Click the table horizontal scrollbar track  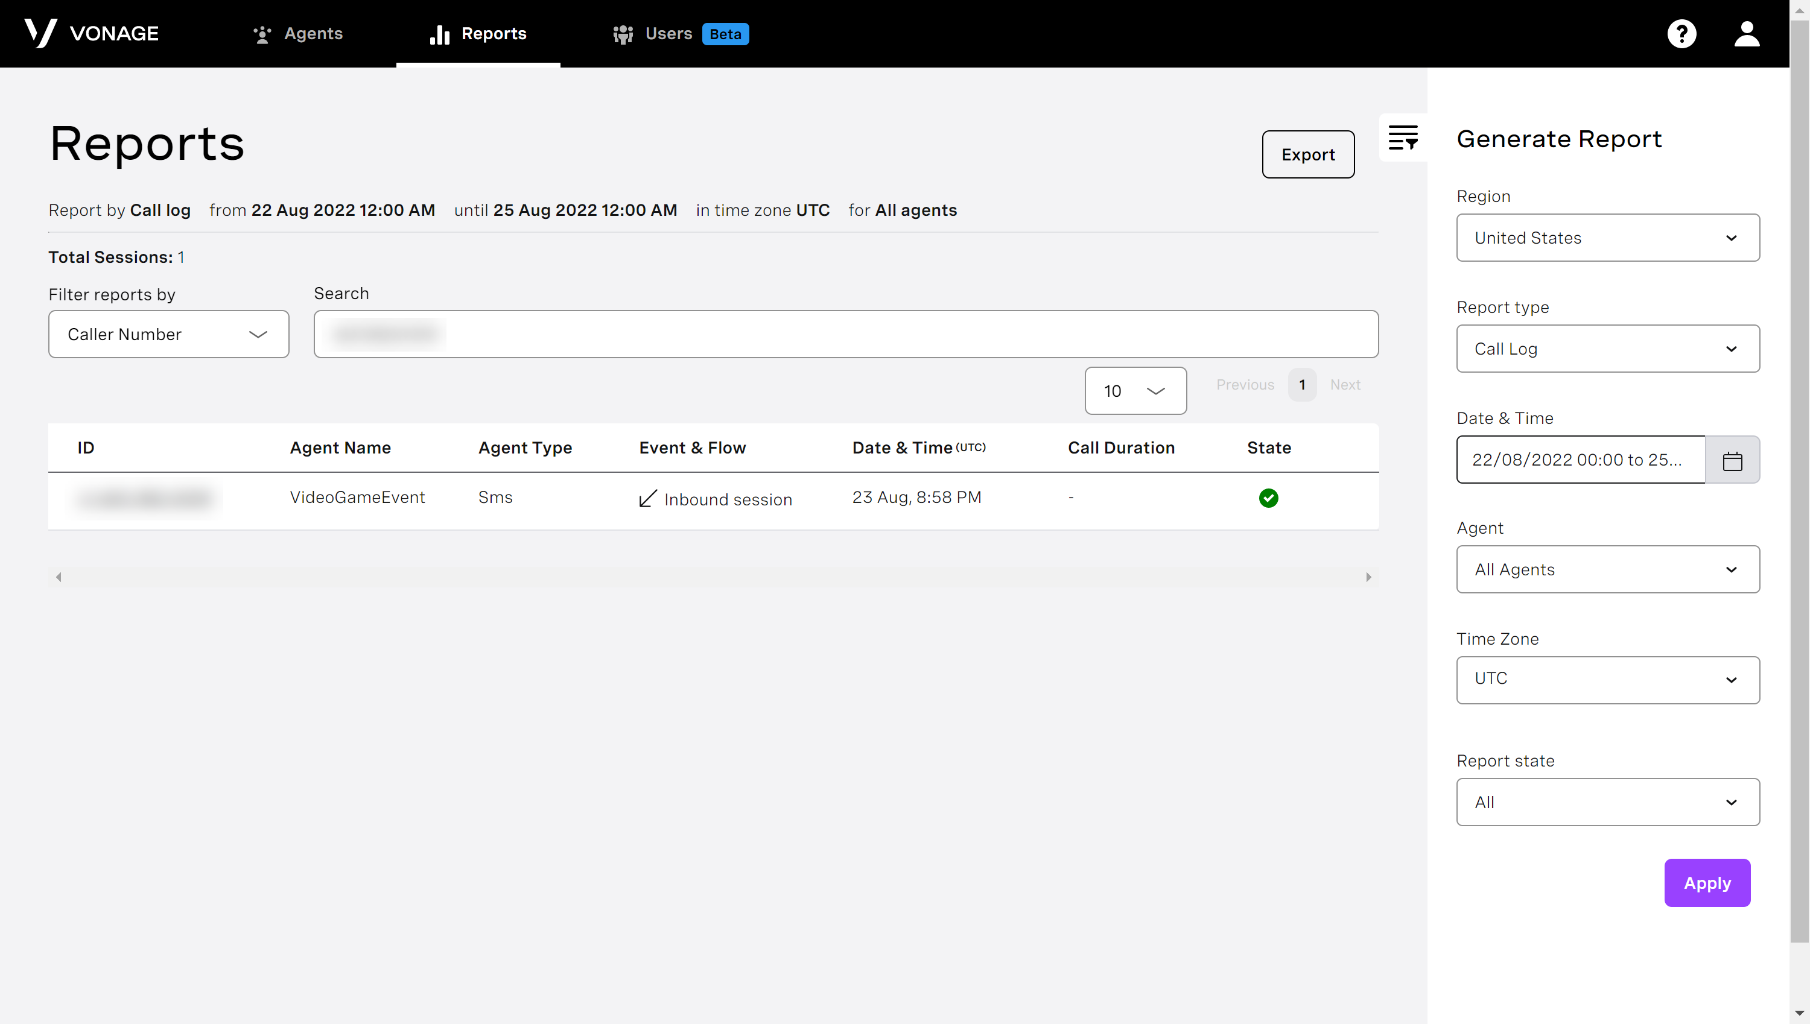[713, 577]
